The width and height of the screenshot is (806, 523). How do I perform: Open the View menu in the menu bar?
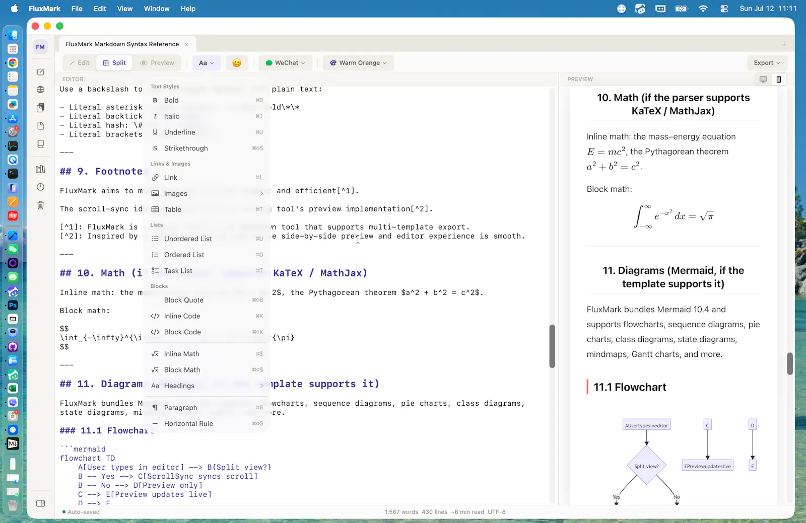125,9
